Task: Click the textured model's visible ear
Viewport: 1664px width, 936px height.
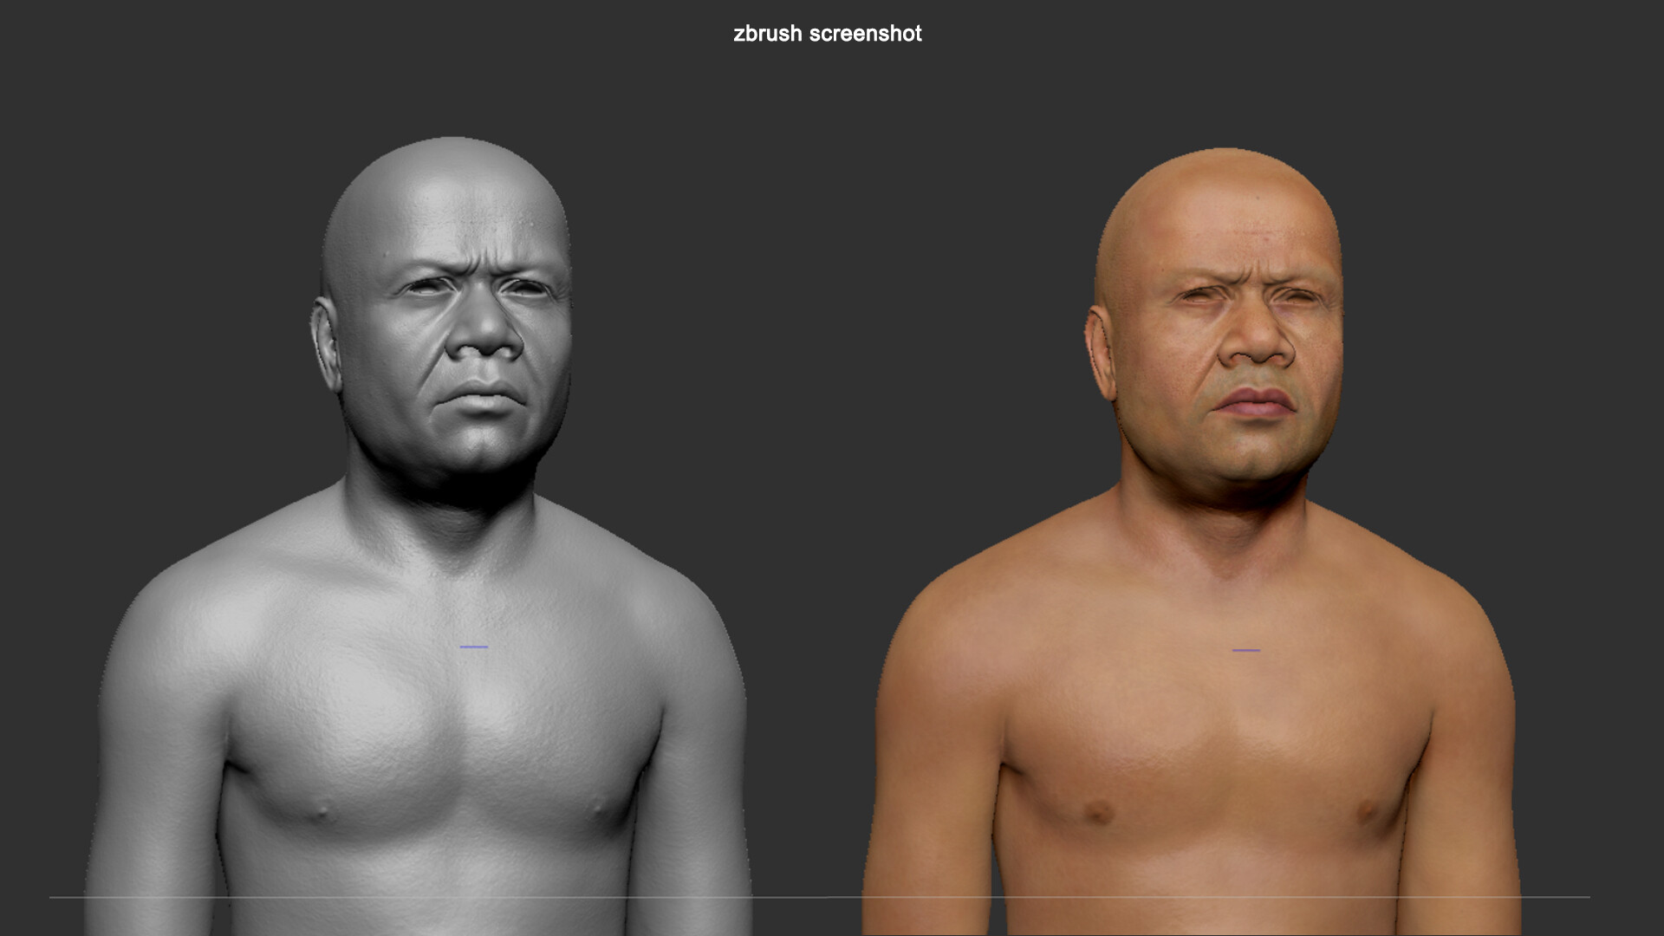Action: pyautogui.click(x=1101, y=351)
